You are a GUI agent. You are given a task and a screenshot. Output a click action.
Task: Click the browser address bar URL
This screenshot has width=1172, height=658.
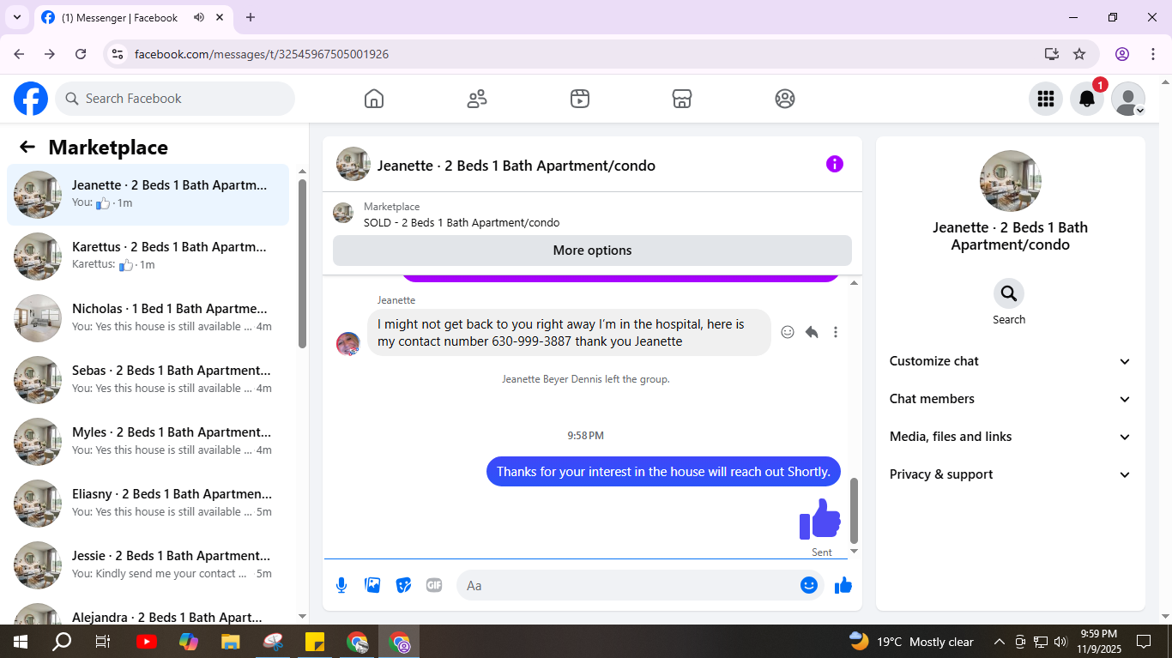[x=262, y=54]
